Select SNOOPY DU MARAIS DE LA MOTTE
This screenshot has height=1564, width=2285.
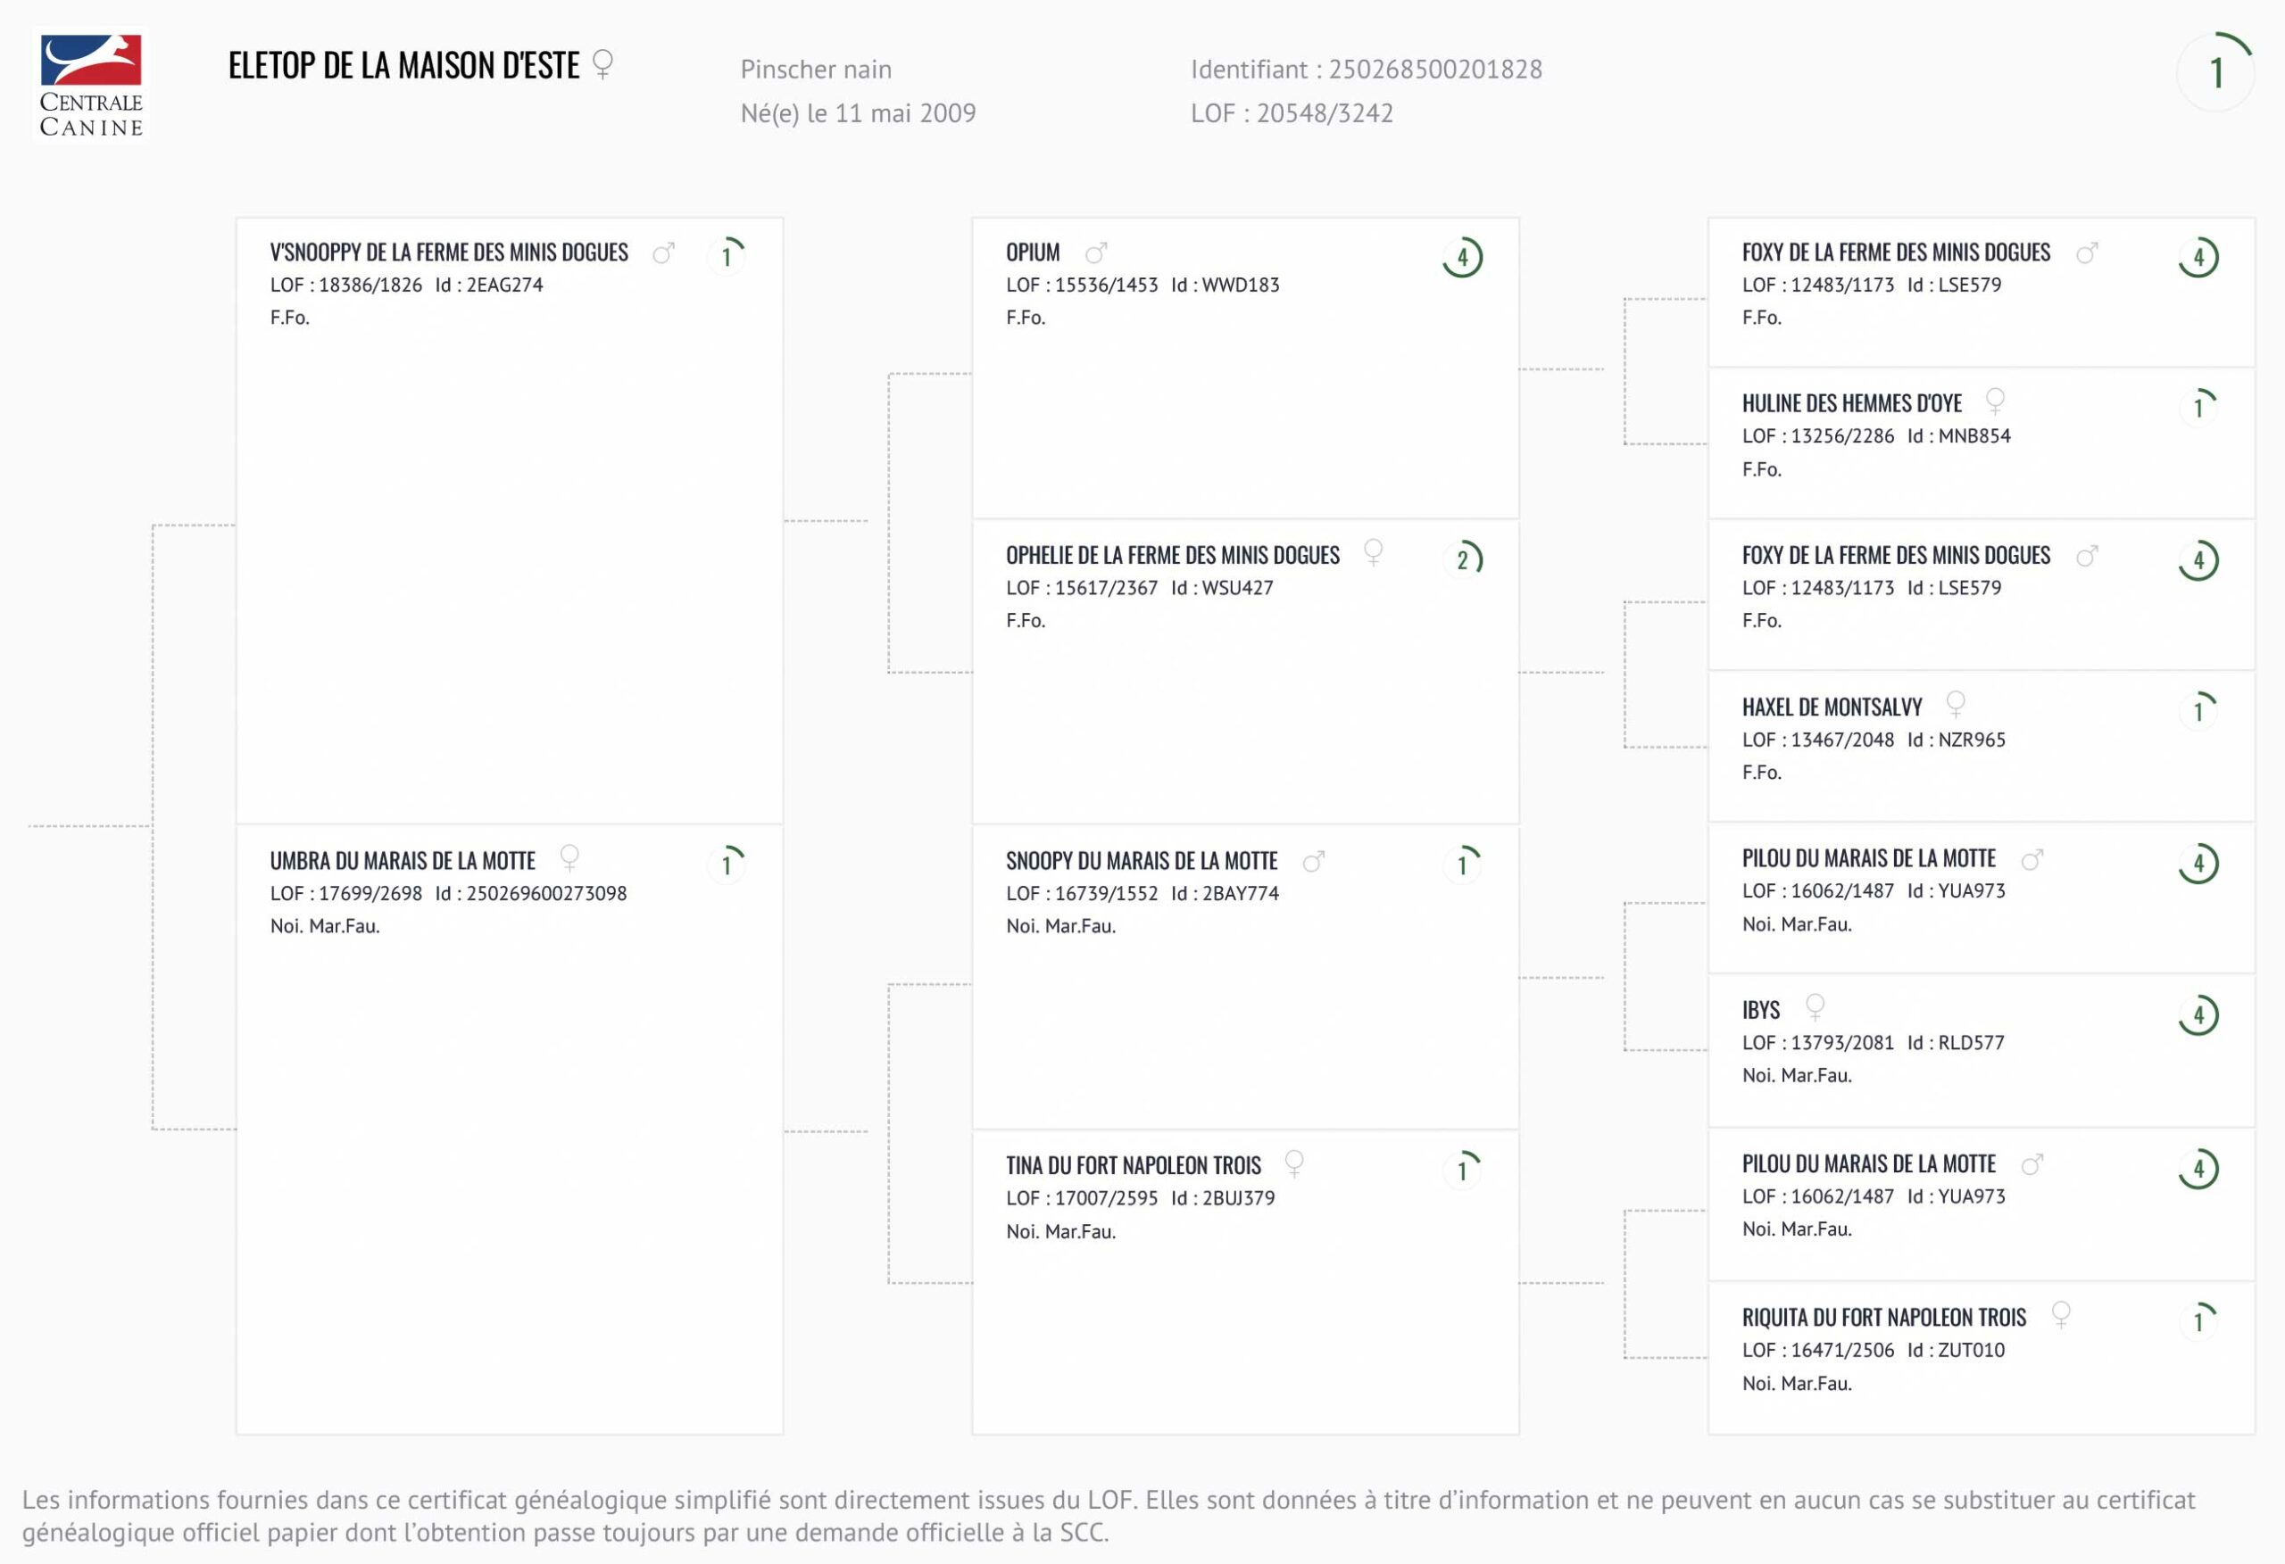point(1141,861)
